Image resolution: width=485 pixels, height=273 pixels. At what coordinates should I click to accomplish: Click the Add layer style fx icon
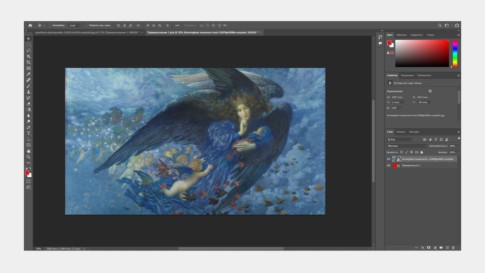pyautogui.click(x=422, y=248)
